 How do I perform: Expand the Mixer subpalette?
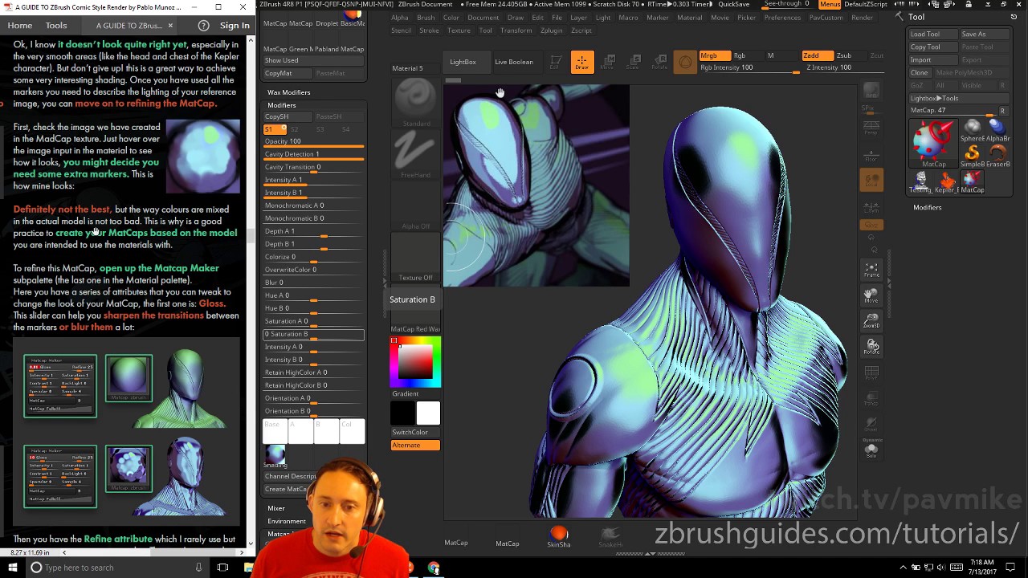point(276,508)
